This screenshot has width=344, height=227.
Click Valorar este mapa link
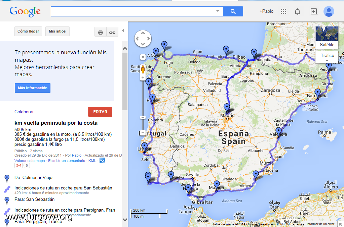30,161
